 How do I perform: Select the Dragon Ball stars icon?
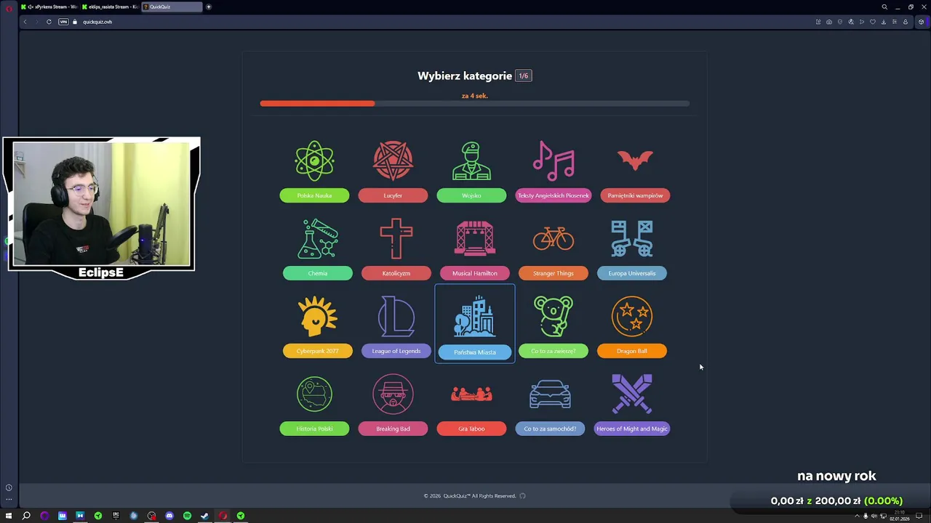(632, 317)
